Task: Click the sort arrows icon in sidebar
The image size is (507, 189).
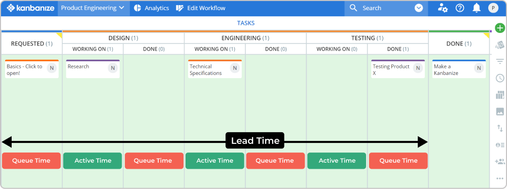Action: click(x=500, y=129)
